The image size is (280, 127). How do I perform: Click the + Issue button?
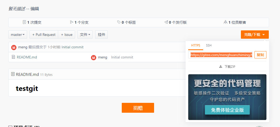(66, 35)
